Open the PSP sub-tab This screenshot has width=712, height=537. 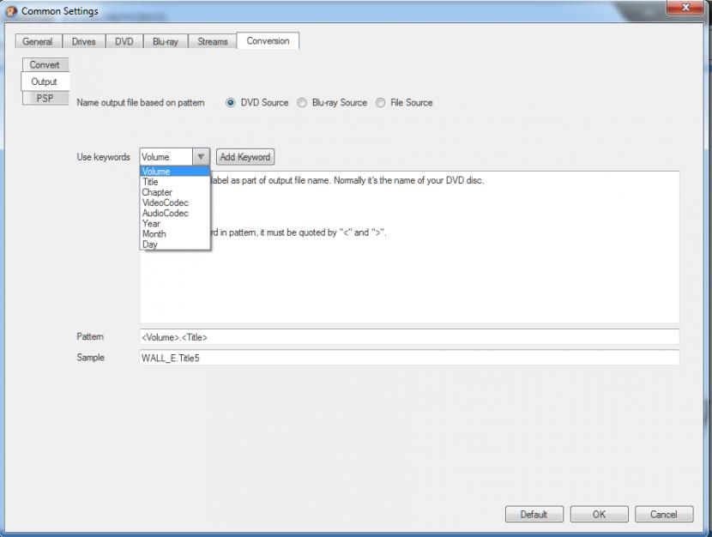pos(45,98)
